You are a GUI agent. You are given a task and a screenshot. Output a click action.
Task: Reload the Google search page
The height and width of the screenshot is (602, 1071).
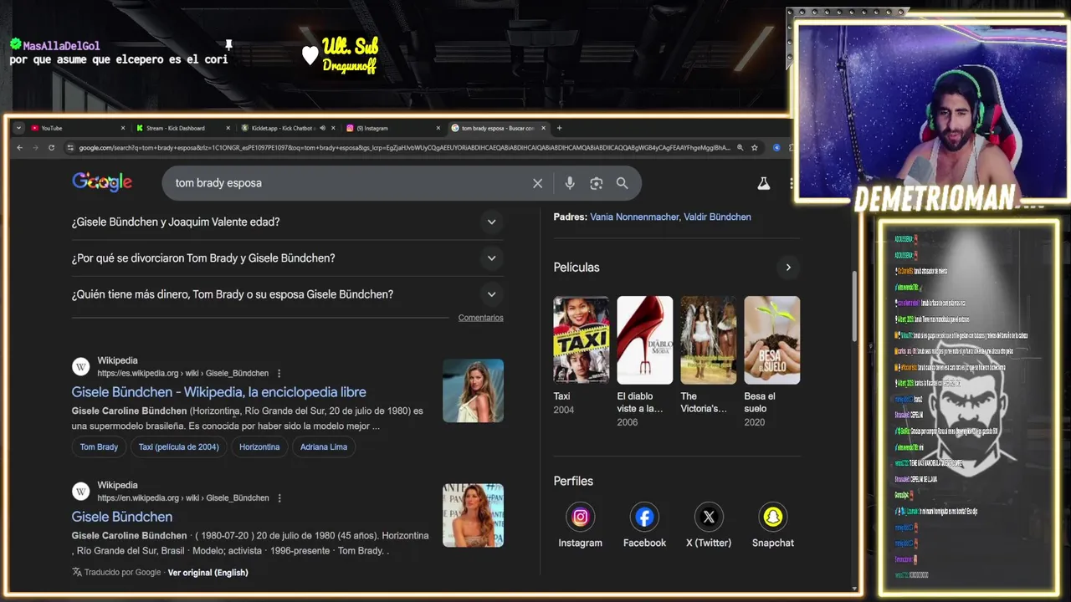tap(51, 148)
